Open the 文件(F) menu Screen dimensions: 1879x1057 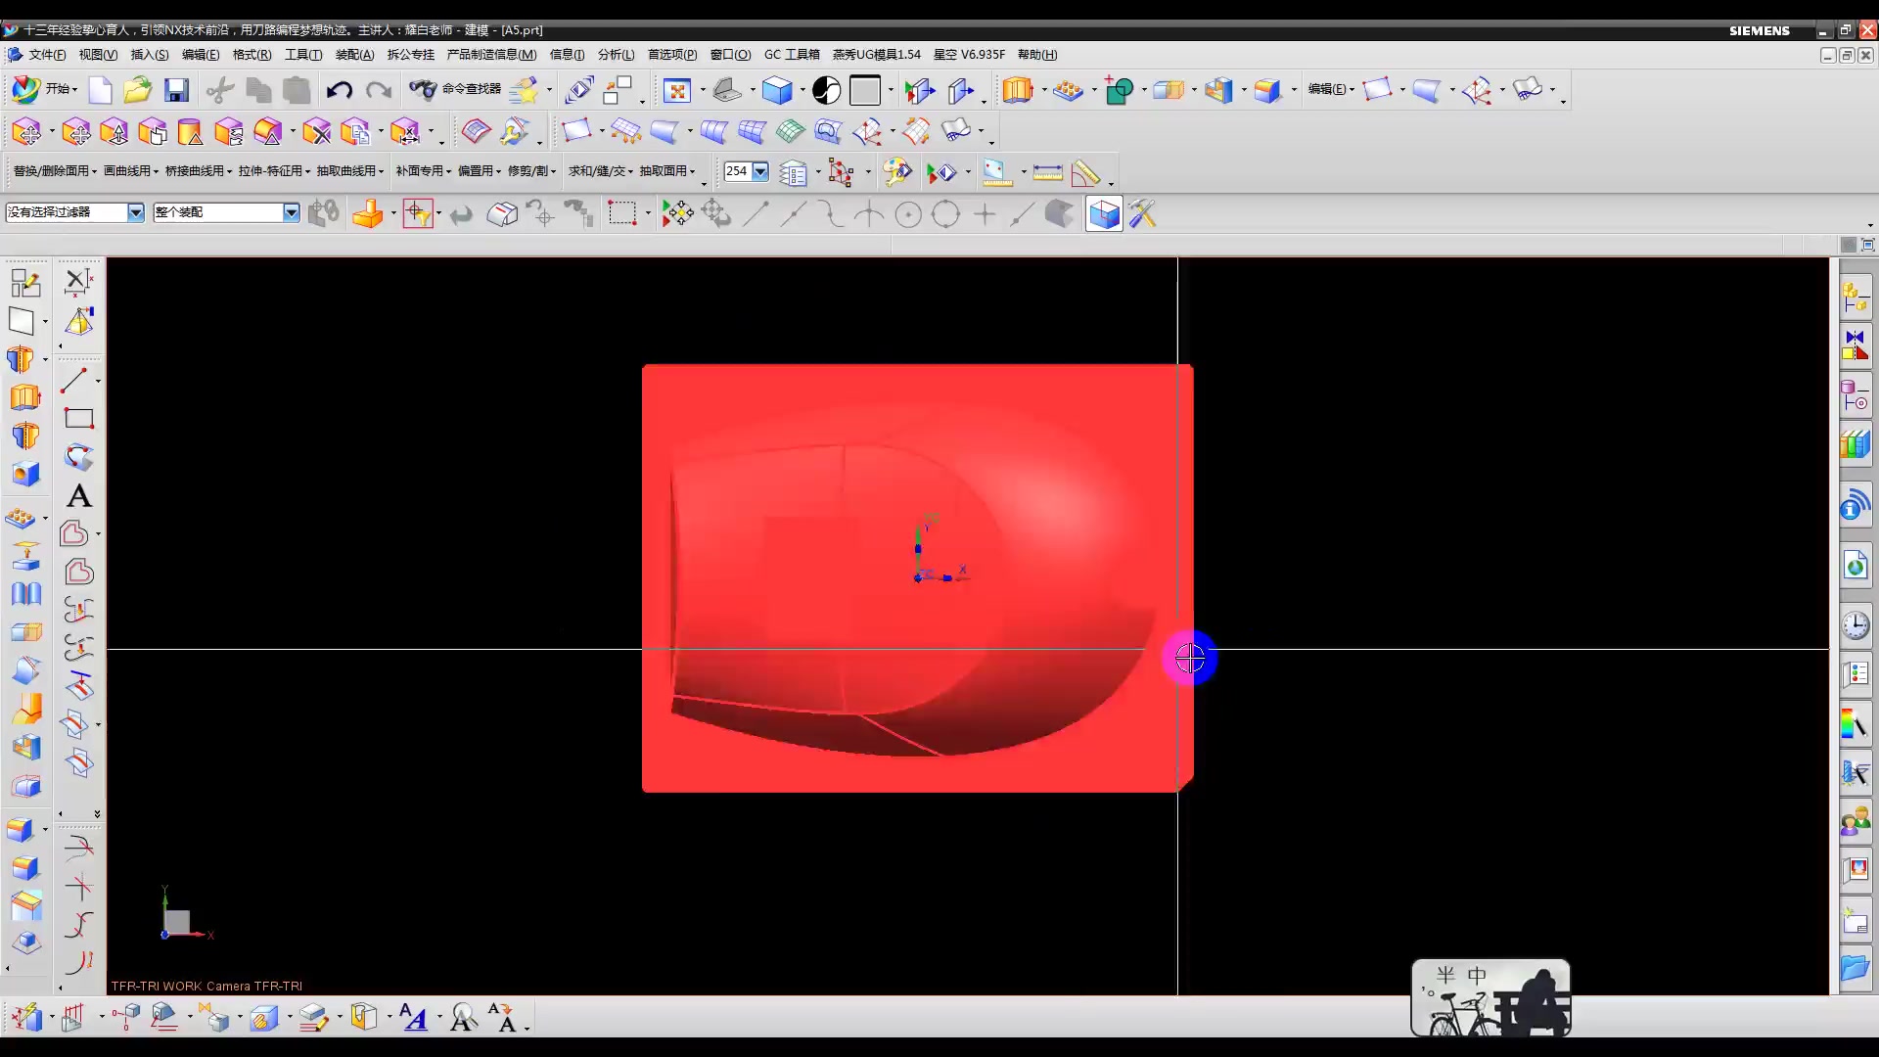tap(46, 55)
